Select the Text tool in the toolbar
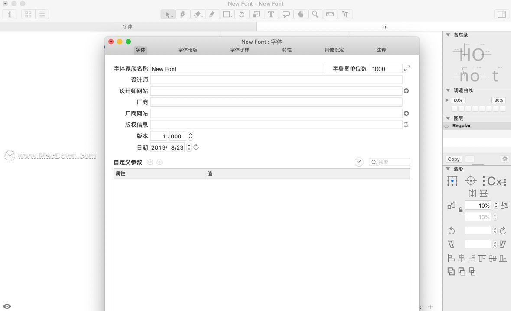Viewport: 511px width, 311px height. [x=271, y=14]
